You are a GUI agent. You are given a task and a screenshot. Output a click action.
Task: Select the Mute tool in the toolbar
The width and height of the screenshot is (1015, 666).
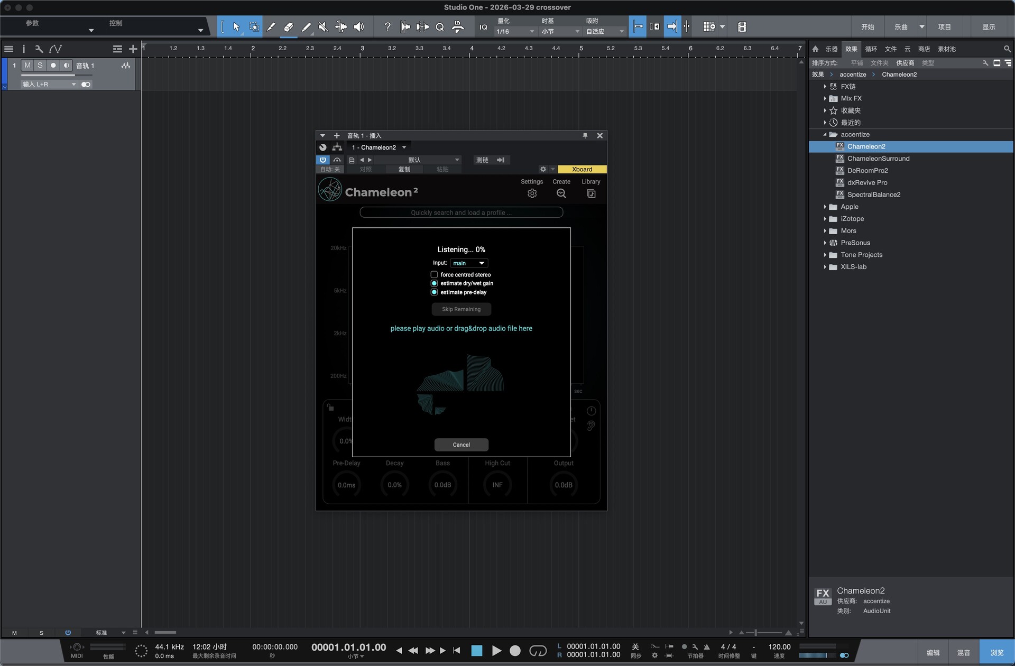[x=323, y=26]
